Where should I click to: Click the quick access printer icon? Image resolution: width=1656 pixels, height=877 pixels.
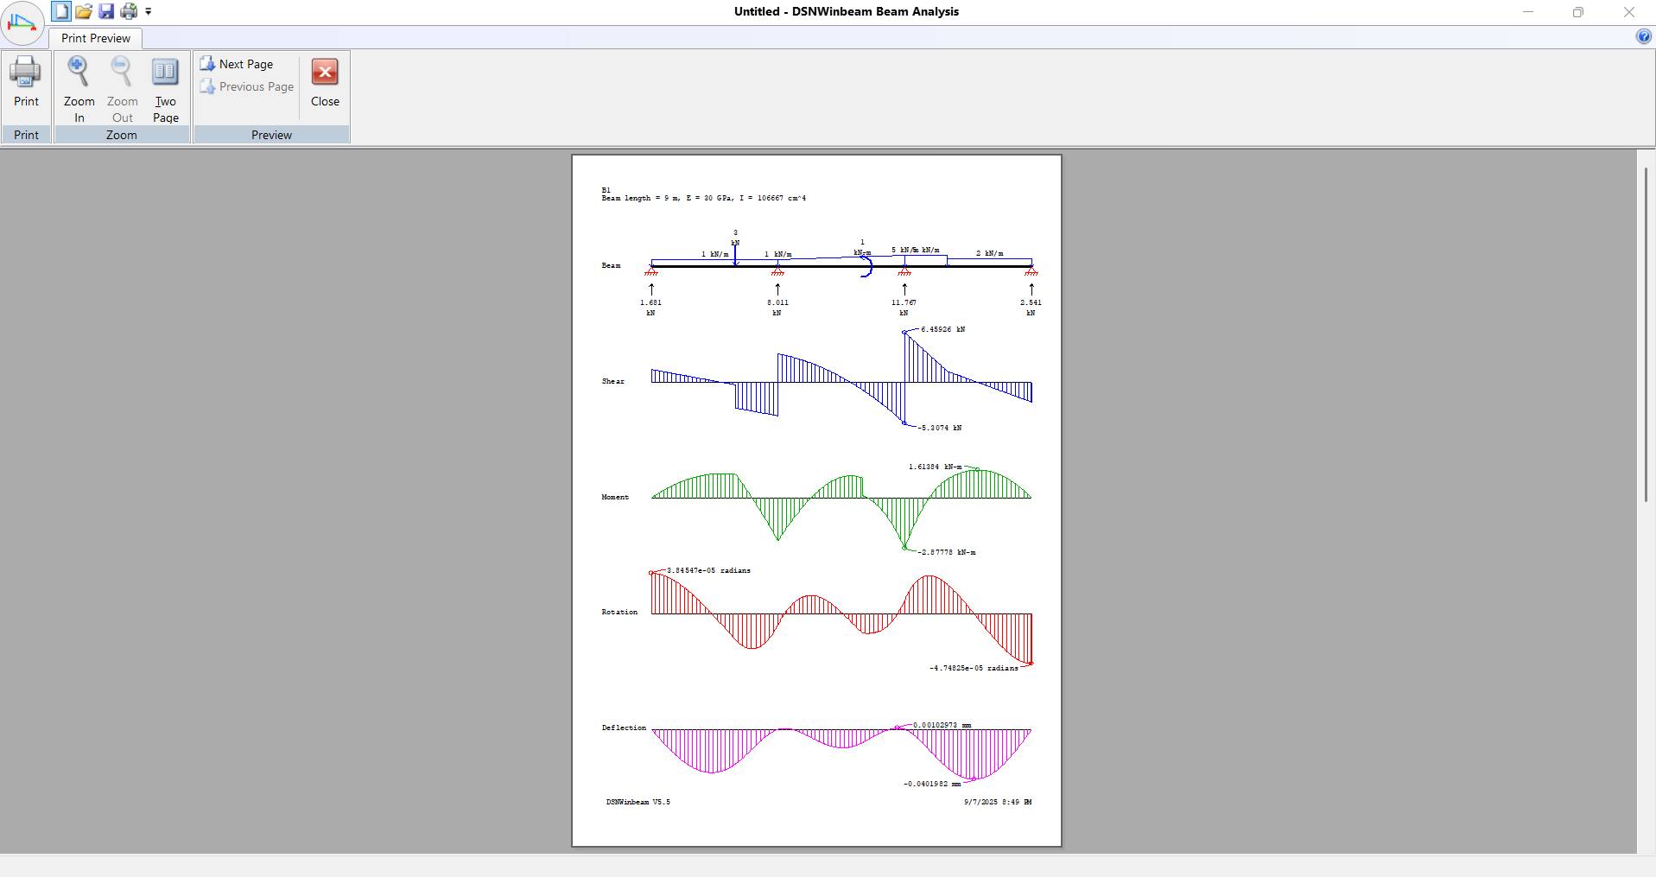point(129,11)
